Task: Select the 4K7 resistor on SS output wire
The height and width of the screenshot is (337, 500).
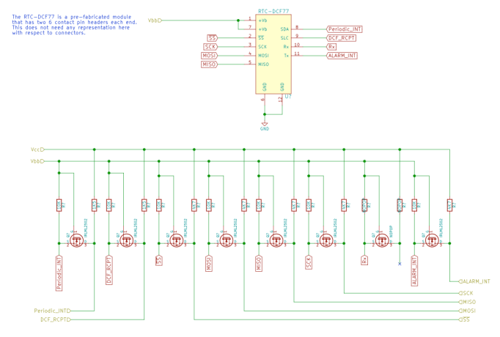Action: [x=194, y=205]
